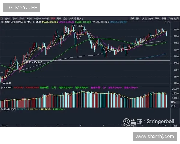This screenshot has width=180, height=144.
Task: Switch to 5分钟 chart period
Action: pyautogui.click(x=21, y=18)
